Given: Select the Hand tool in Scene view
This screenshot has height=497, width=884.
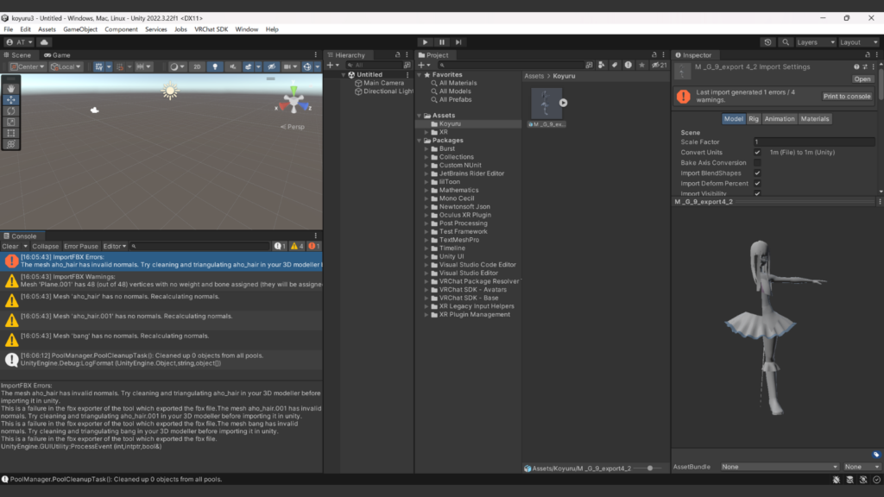Looking at the screenshot, I should point(11,88).
